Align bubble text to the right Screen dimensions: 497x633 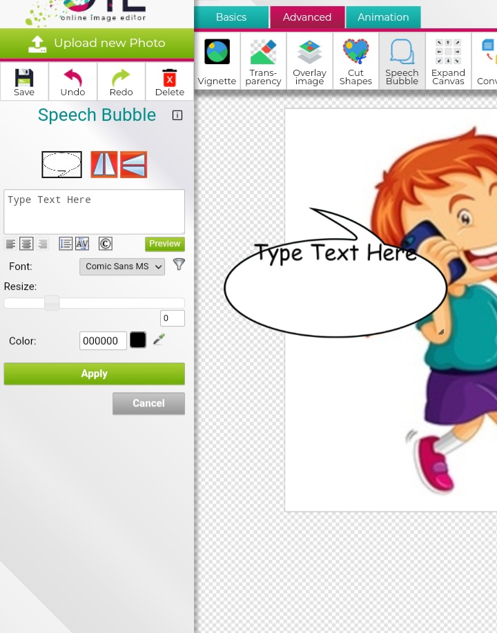(43, 244)
